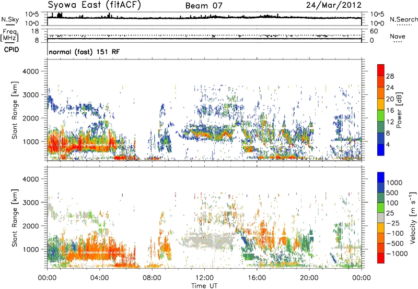
Task: Click the light green segment of Velocity color bar
Action: pos(381,208)
